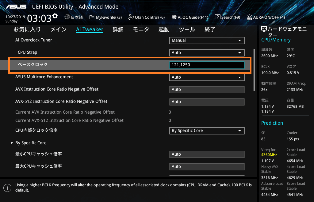Toggle AURA ON/OFF(F4) light icon
The height and width of the screenshot is (202, 314).
coord(250,17)
